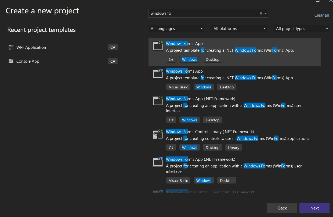Click C# Windows Forms App (.NET Framework) icon

158,101
